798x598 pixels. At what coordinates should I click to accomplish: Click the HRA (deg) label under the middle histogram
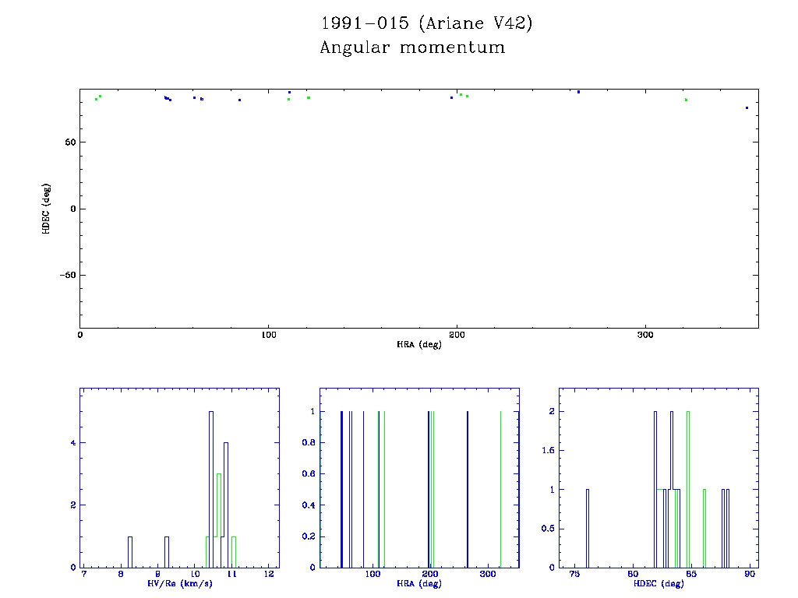tap(419, 583)
